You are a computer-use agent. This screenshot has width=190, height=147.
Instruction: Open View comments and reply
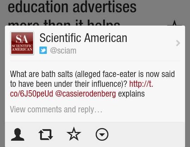(x=56, y=110)
